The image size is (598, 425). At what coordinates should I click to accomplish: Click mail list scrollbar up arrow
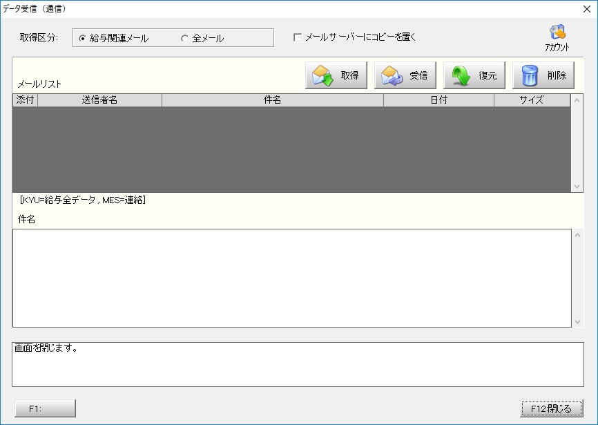577,100
